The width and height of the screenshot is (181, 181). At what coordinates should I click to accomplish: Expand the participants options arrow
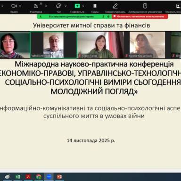pos(46,6)
